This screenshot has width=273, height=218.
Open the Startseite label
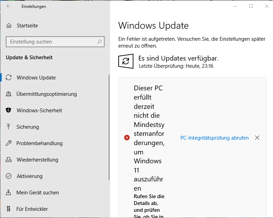pyautogui.click(x=27, y=26)
